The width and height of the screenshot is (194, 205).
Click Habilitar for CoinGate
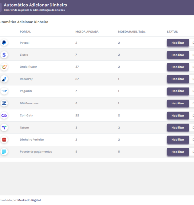(178, 116)
